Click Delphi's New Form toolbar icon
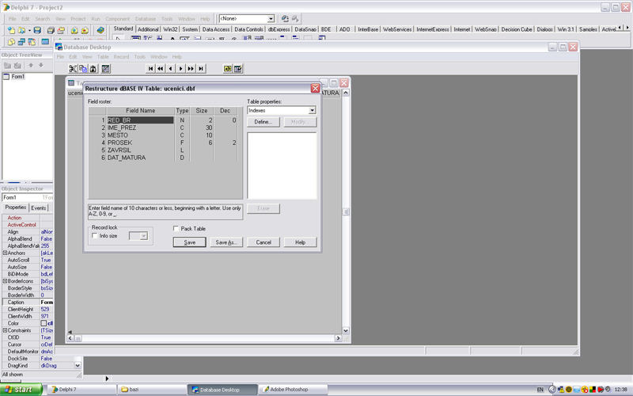The width and height of the screenshot is (633, 396). pos(45,42)
